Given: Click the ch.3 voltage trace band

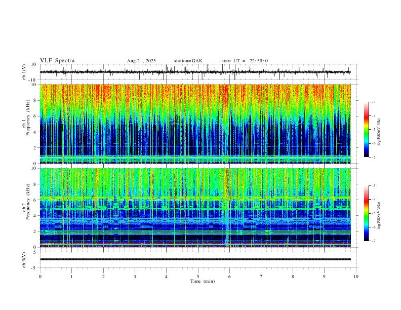Looking at the screenshot, I should click(195, 259).
